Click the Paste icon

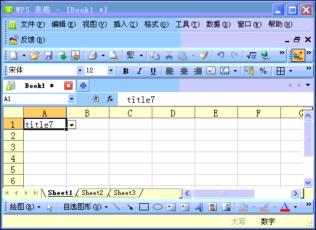tap(182, 55)
